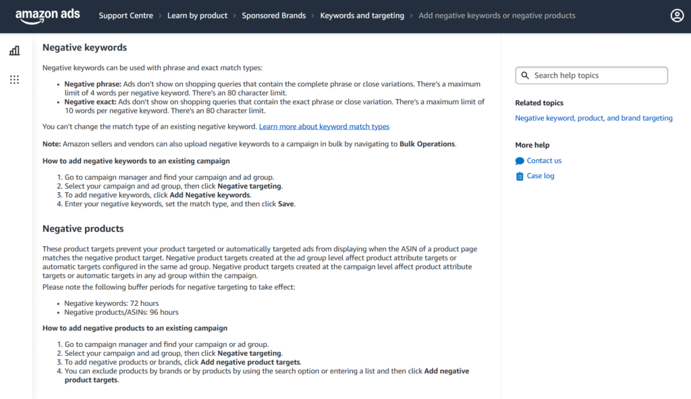Viewport: 691px width, 399px height.
Task: Follow the Contact us link
Action: [x=544, y=161]
